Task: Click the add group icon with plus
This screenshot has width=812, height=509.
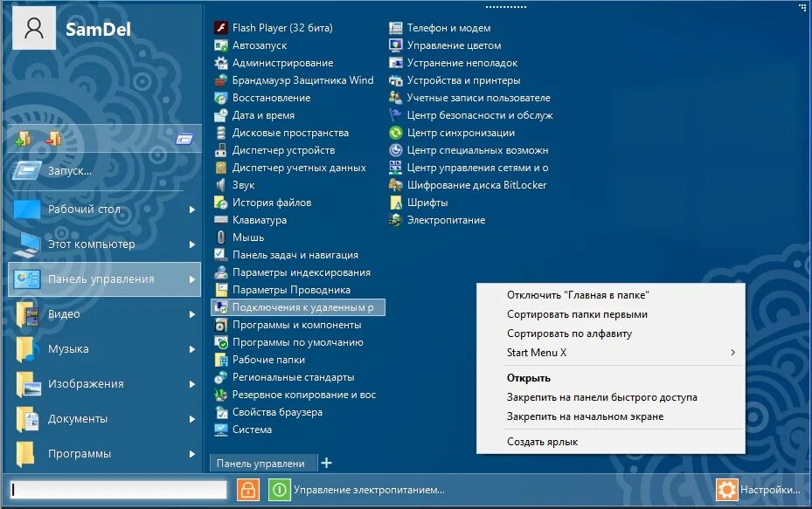Action: click(23, 139)
